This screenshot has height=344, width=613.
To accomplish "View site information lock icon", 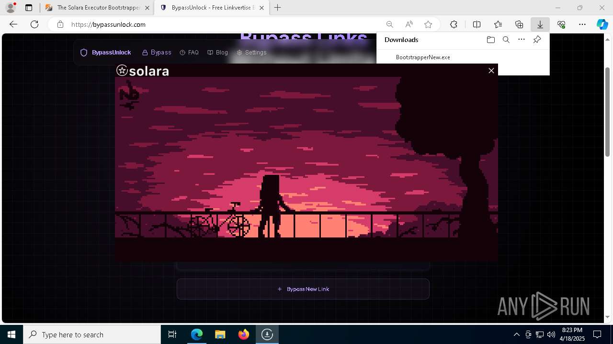I will point(60,24).
